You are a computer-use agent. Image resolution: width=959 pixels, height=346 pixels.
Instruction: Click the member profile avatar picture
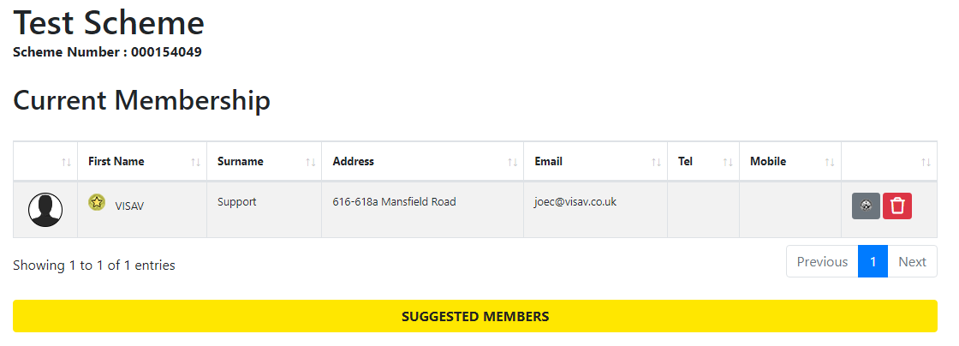[45, 210]
